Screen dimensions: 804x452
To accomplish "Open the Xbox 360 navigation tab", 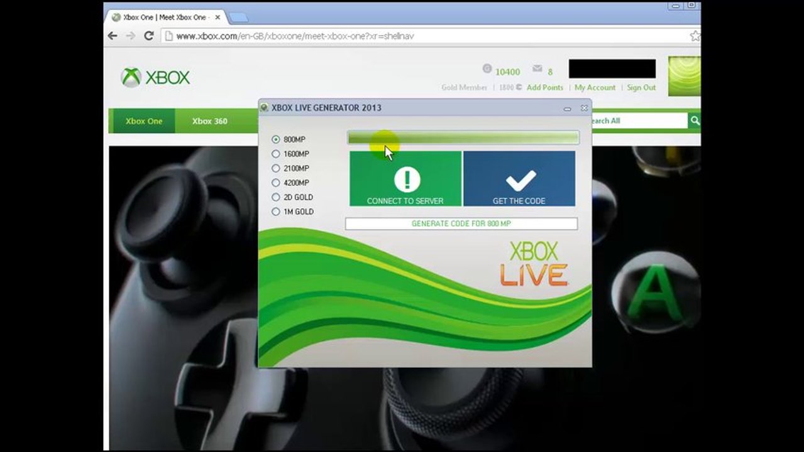I will [210, 121].
